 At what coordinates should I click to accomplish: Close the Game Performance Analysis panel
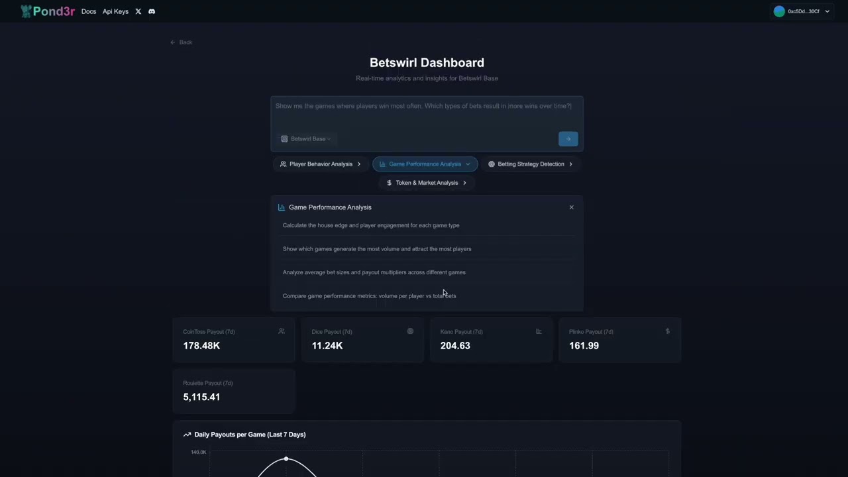pos(572,207)
